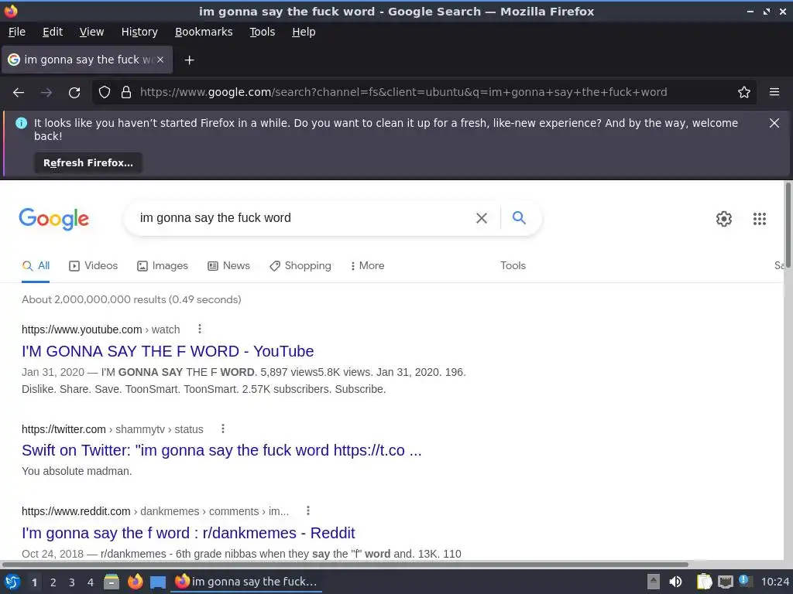Viewport: 793px width, 594px height.
Task: Open the volume control in tray
Action: click(x=675, y=582)
